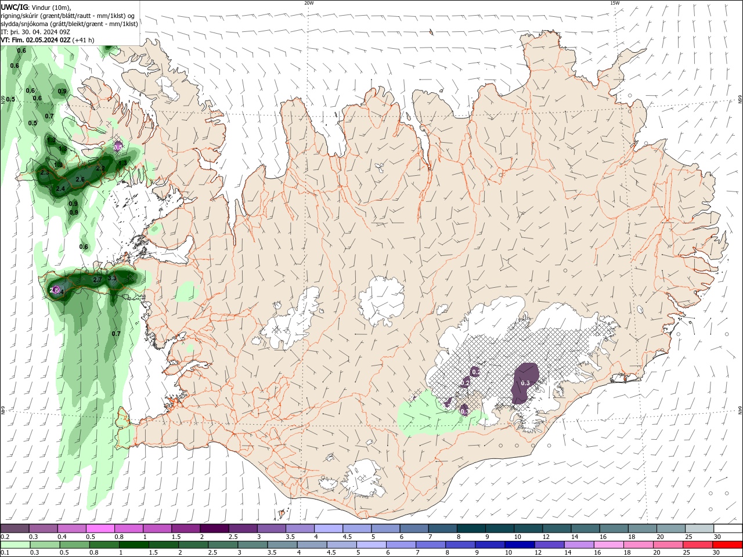Pick the pale green 0.1 rain legend swatch
743x557 pixels.
pos(15,545)
